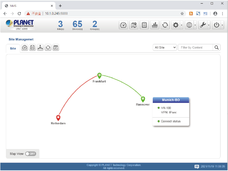Image resolution: width=228 pixels, height=171 pixels.
Task: Open the globe language dropdown arrow
Action: [x=195, y=25]
